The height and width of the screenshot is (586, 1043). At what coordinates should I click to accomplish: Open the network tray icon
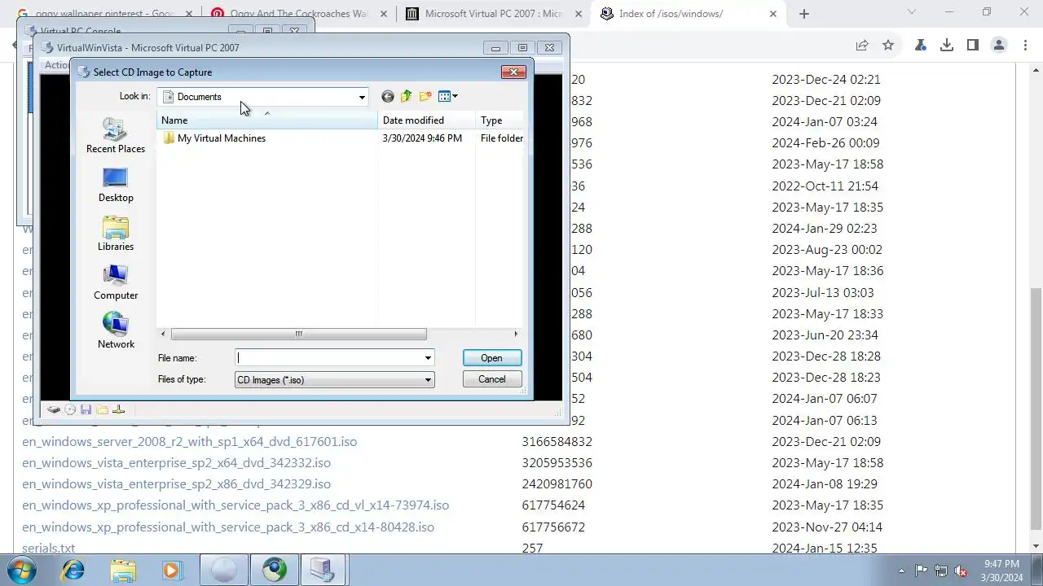[941, 571]
